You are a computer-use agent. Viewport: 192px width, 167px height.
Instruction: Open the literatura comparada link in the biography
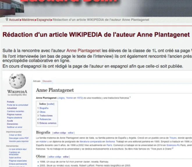[x=90, y=141]
